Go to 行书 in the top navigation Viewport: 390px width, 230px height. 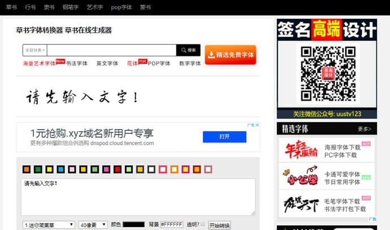[x=31, y=7]
